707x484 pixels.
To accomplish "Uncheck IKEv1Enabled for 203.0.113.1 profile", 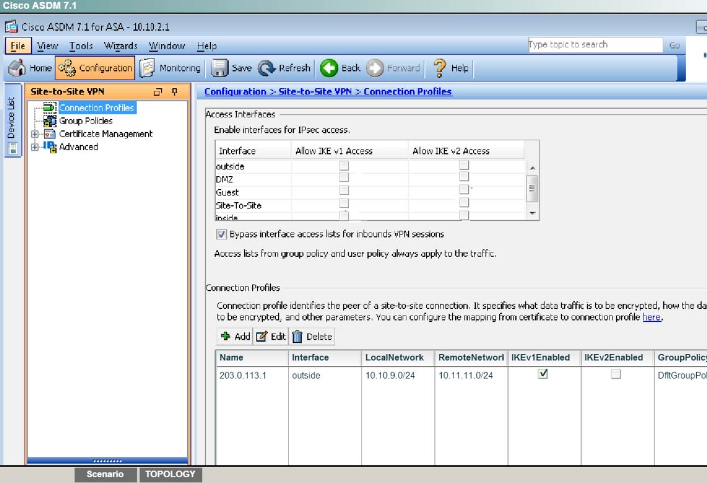I will (x=543, y=374).
